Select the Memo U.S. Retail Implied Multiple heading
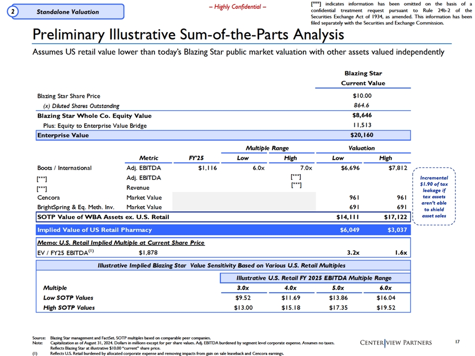The height and width of the screenshot is (356, 475). pos(121,243)
